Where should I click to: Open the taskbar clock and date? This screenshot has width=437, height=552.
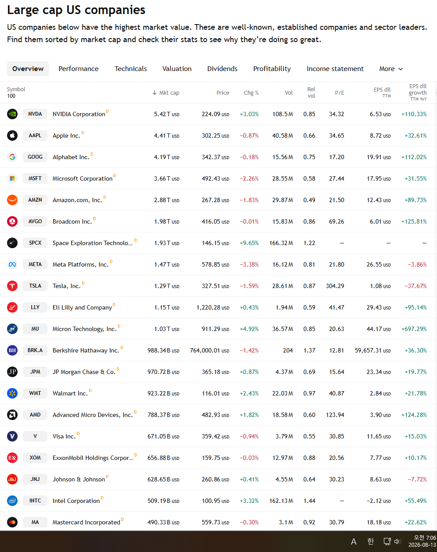point(422,541)
